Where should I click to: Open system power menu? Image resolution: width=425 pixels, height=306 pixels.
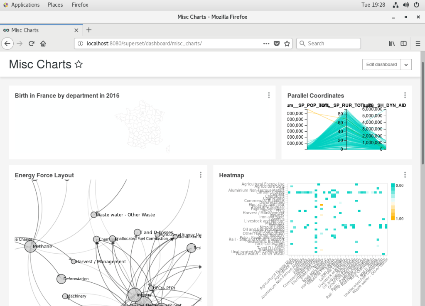[x=417, y=5]
